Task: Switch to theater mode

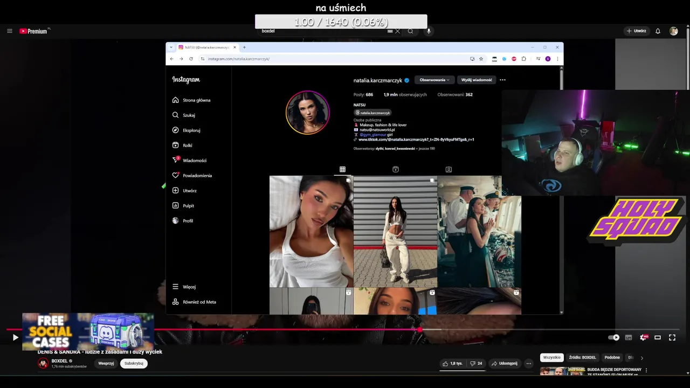Action: pyautogui.click(x=658, y=337)
